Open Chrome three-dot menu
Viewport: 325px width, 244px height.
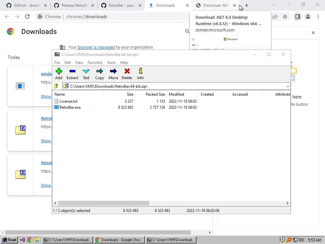tap(318, 17)
